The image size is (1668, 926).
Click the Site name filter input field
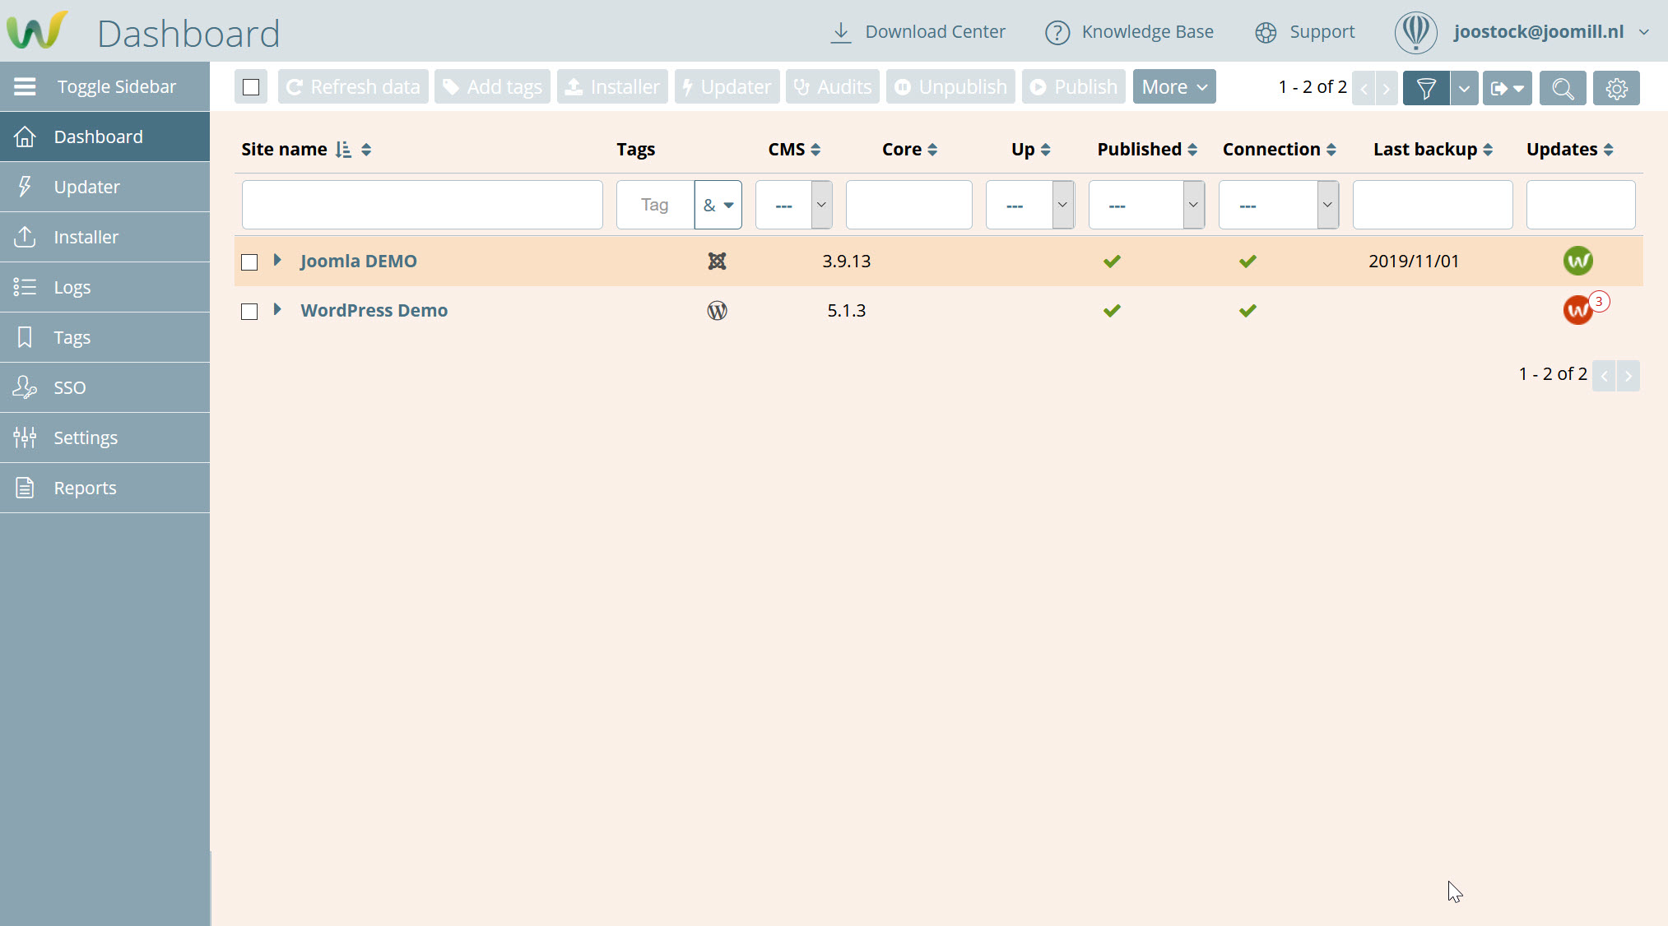[x=422, y=205]
